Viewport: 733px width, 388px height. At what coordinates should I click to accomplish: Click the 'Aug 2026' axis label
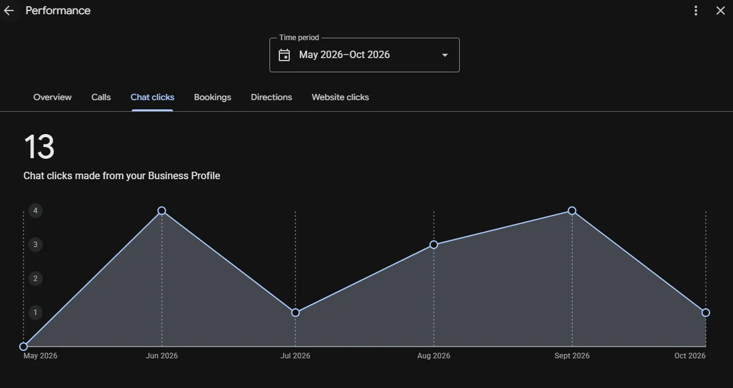pos(434,356)
